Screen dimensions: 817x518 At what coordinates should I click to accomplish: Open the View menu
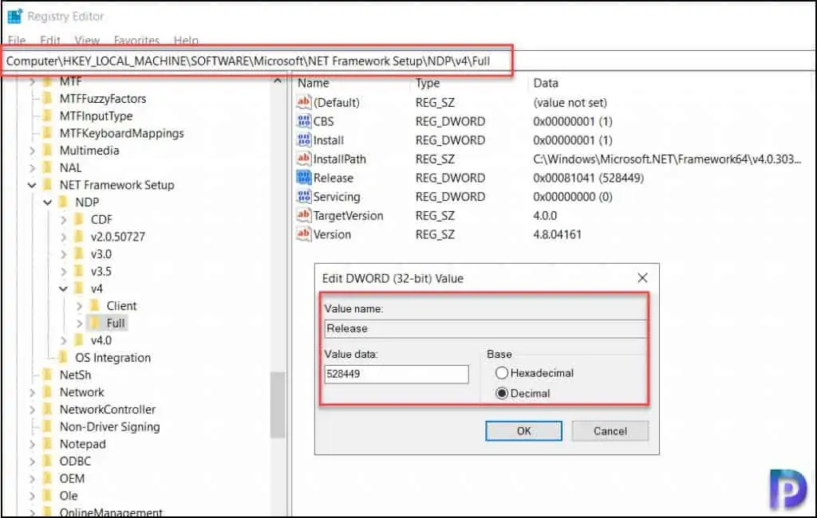pyautogui.click(x=87, y=40)
